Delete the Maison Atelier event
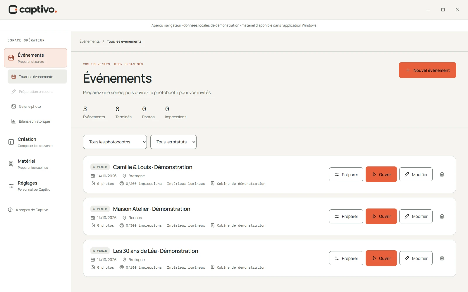Screen dimensions: 468x292 442,216
